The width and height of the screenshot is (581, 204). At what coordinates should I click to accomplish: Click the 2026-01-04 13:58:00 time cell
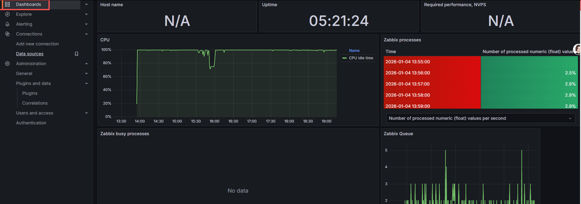432,95
